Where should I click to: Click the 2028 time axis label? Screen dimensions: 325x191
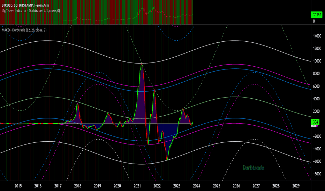click(276, 186)
